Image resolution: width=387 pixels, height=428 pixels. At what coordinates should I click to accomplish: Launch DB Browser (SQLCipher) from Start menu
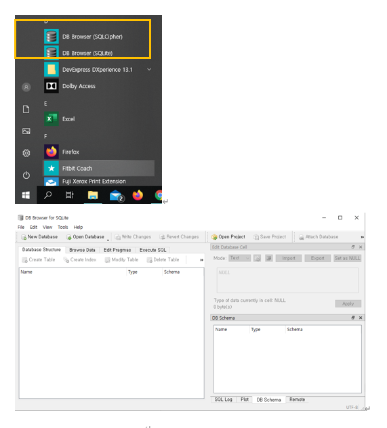[x=92, y=37]
